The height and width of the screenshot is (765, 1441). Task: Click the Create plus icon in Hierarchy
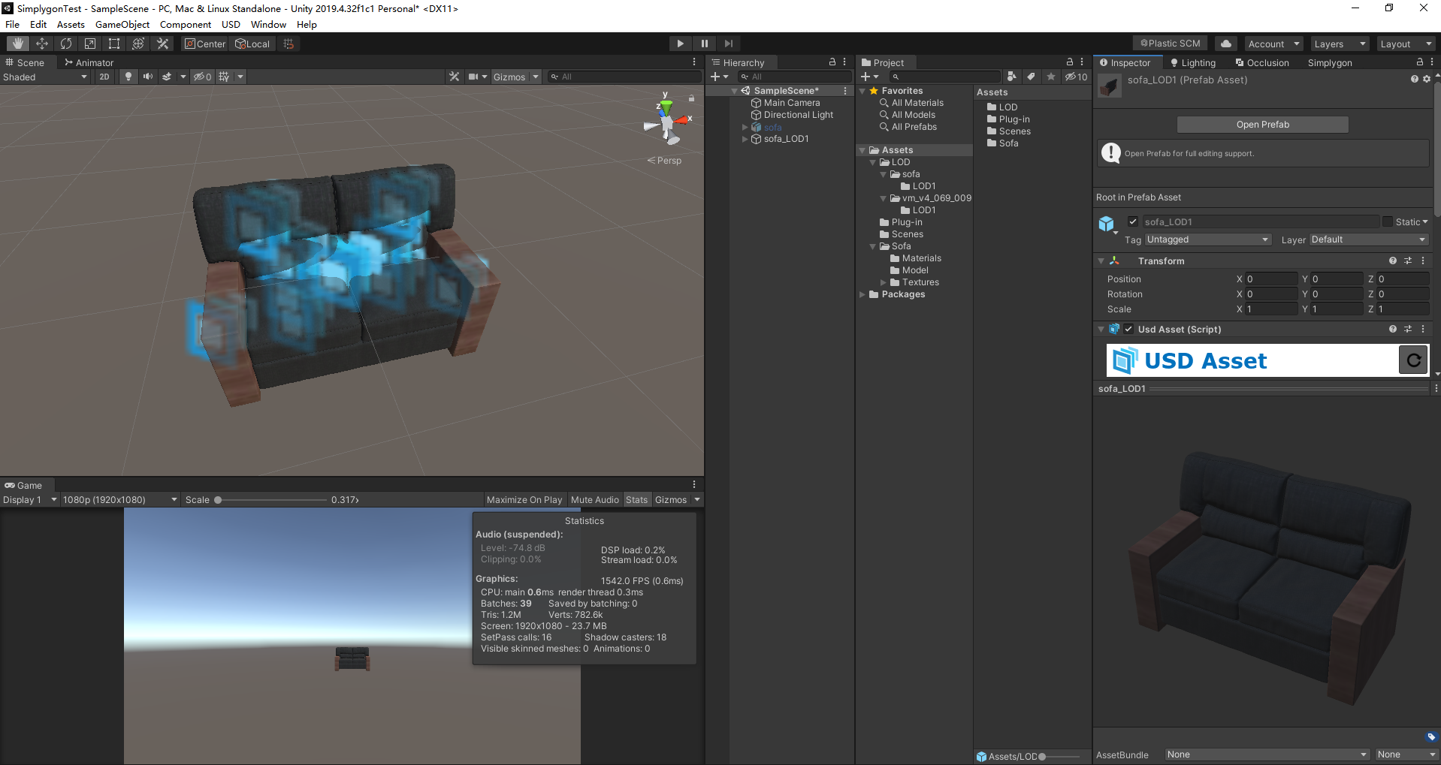(x=715, y=77)
